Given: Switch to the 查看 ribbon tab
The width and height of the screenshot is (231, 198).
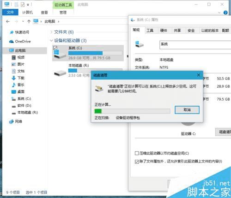Looking at the screenshot, I should pos(44,12).
